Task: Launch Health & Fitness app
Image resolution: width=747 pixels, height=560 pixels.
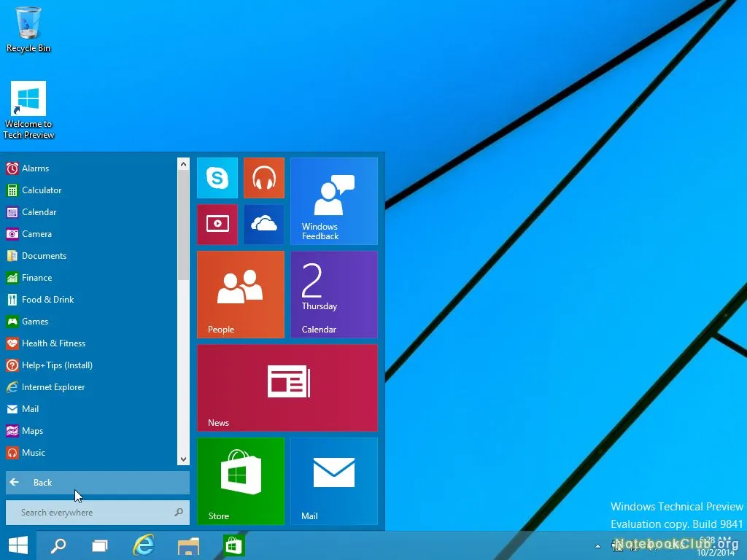Action: click(90, 343)
